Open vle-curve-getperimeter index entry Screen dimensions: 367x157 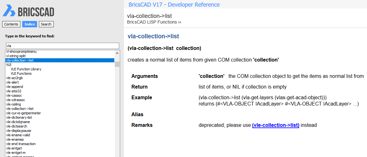(x=24, y=113)
